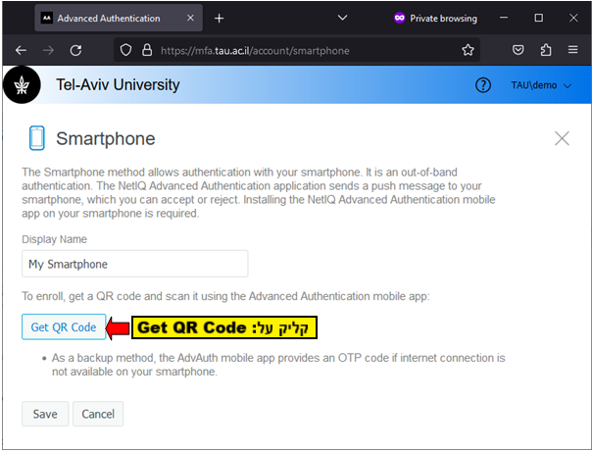
Task: Click the tracking protection shield icon
Action: [x=124, y=50]
